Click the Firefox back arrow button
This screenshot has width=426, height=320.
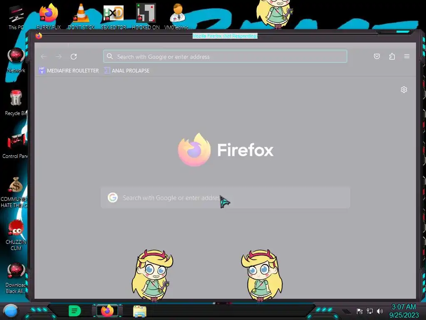[x=44, y=57]
